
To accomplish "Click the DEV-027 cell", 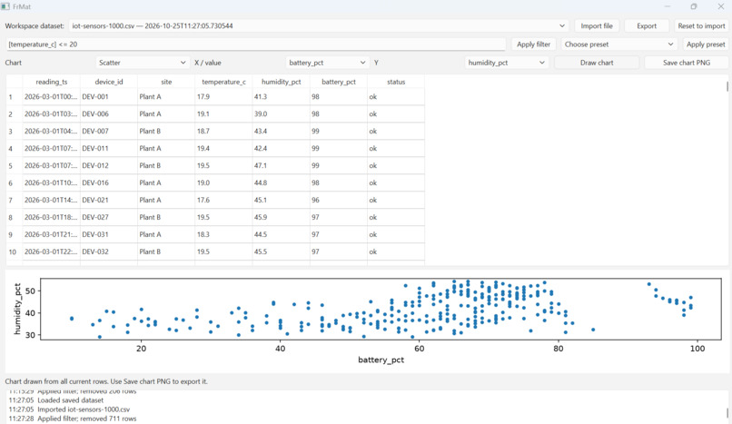I will (x=109, y=217).
